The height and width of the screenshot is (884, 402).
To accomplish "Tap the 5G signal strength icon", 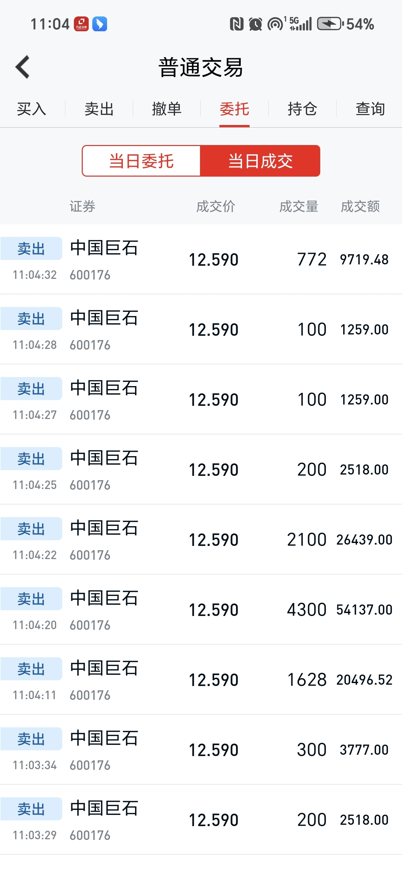I will [301, 24].
